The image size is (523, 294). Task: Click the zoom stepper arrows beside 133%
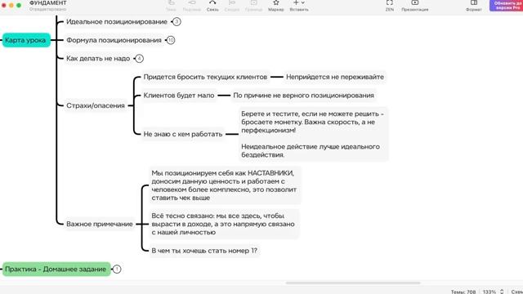502,292
